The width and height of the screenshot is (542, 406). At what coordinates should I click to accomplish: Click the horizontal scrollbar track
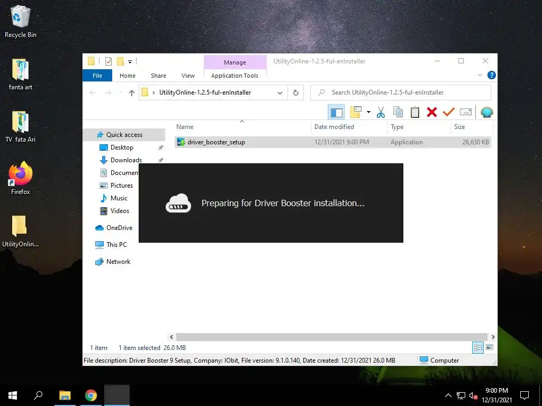pos(332,337)
